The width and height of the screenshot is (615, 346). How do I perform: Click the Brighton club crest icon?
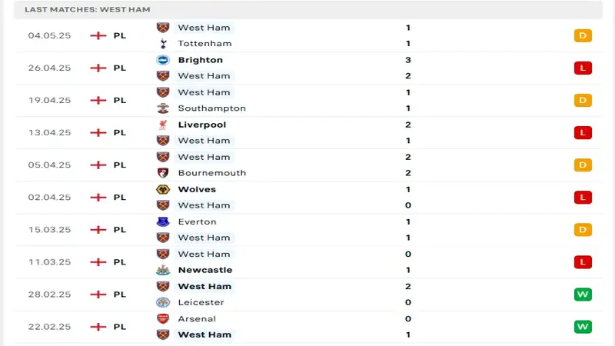tap(162, 60)
